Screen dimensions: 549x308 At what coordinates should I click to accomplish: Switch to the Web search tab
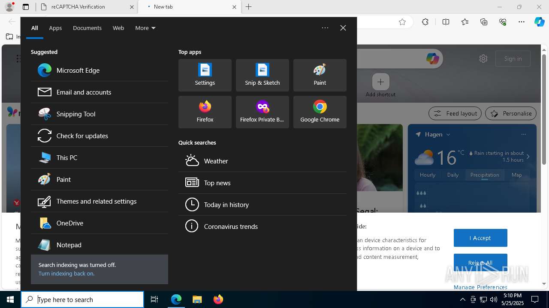[118, 28]
